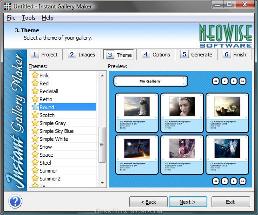The height and width of the screenshot is (215, 258).
Task: Open the Tools menu
Action: click(29, 18)
